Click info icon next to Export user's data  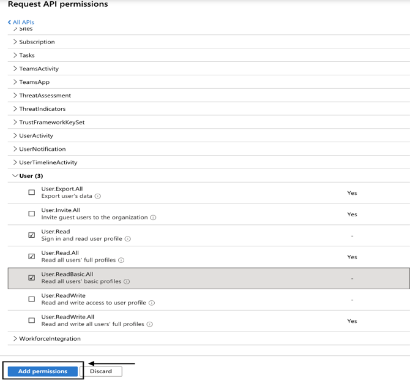point(98,197)
